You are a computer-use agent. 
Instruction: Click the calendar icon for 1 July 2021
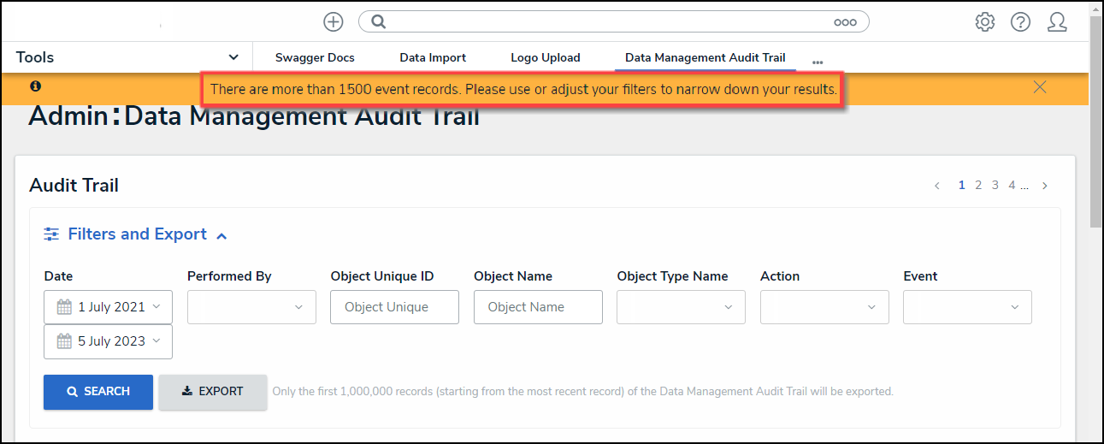click(64, 307)
